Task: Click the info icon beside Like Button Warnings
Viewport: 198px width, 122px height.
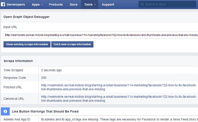Action: (5, 111)
